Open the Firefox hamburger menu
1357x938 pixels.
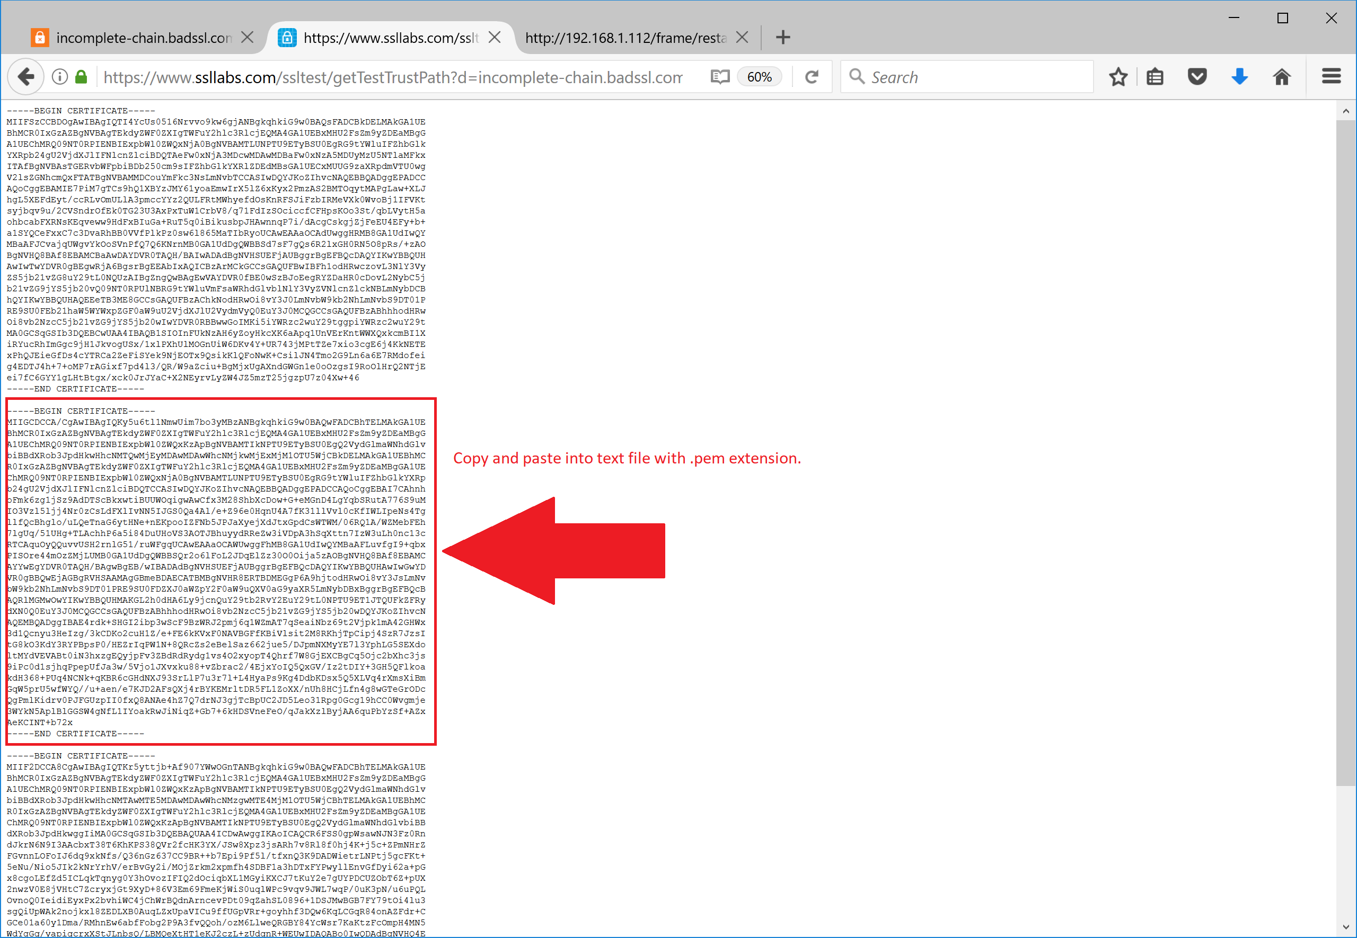click(1331, 76)
